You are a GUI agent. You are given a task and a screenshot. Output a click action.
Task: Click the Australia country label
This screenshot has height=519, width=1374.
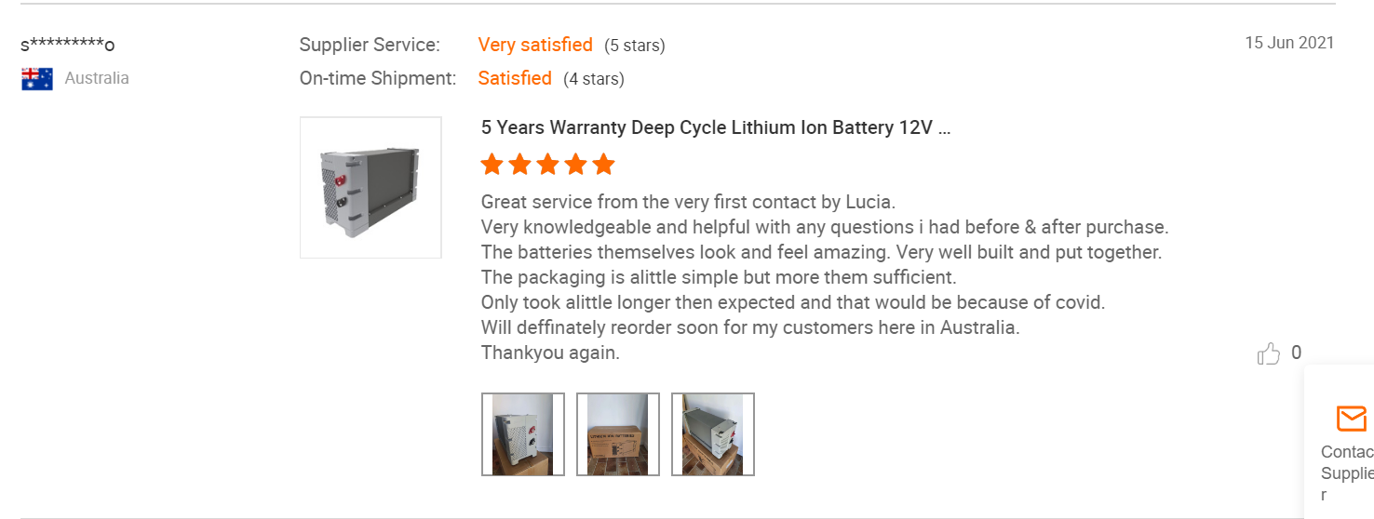click(x=97, y=78)
